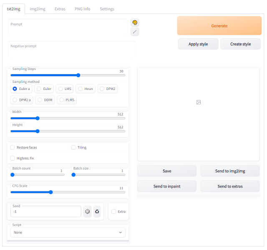Click the pencil icon under the palette icon
Screen dimensions: 267x250
tap(135, 32)
